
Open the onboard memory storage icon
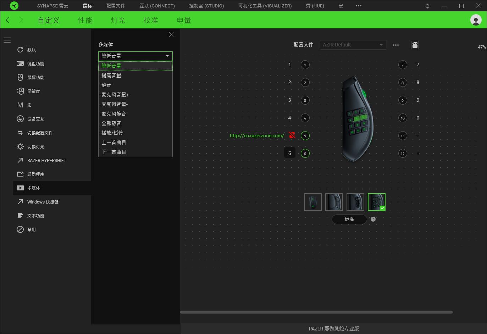(x=415, y=45)
